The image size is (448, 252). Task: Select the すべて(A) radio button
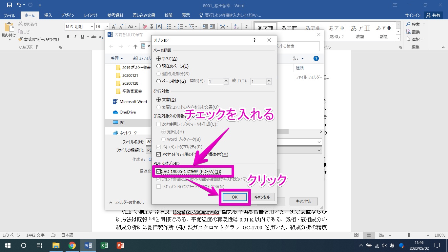[159, 58]
